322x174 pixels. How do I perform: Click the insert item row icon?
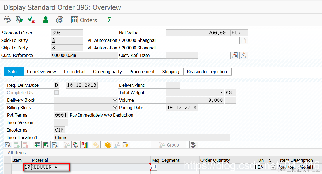point(17,145)
